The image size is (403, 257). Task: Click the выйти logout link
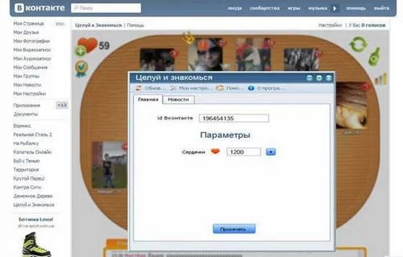pyautogui.click(x=382, y=8)
